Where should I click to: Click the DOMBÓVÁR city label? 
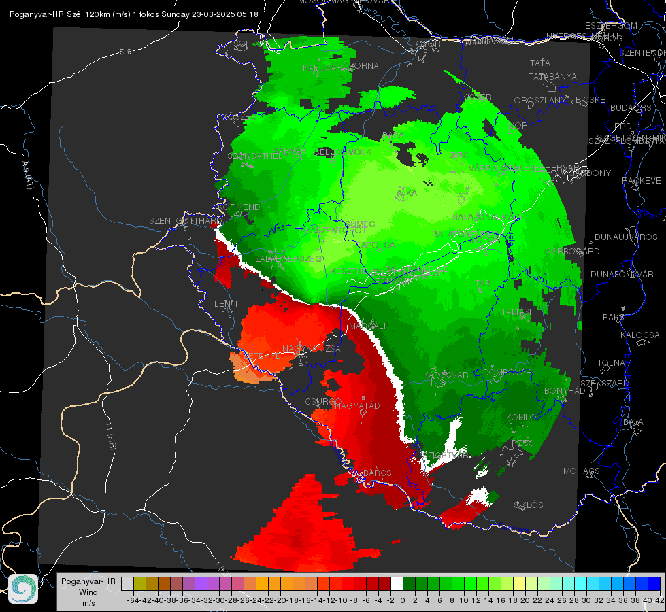[x=507, y=373]
